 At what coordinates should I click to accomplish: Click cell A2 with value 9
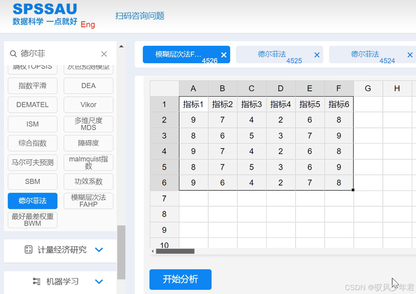194,120
